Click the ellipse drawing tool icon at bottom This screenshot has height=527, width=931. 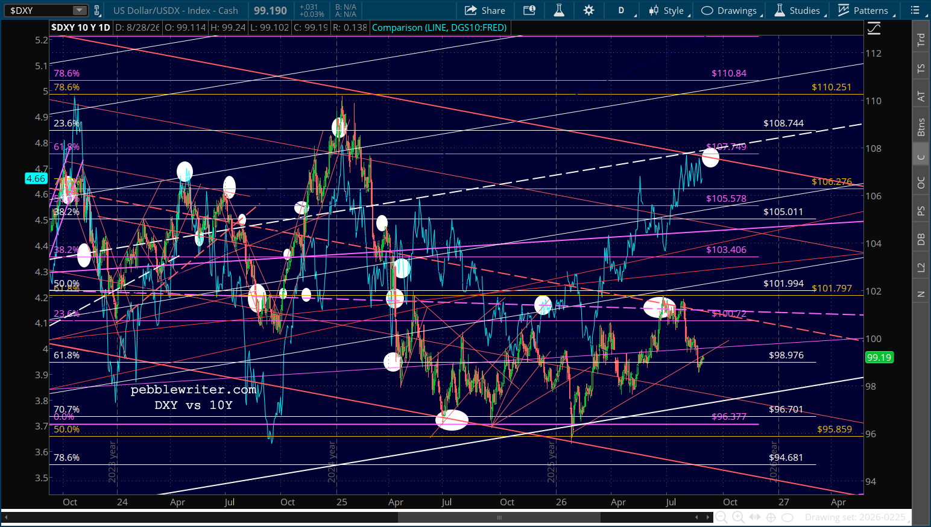click(x=787, y=517)
